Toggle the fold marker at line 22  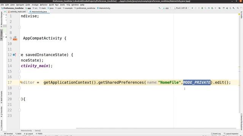pos(19,110)
